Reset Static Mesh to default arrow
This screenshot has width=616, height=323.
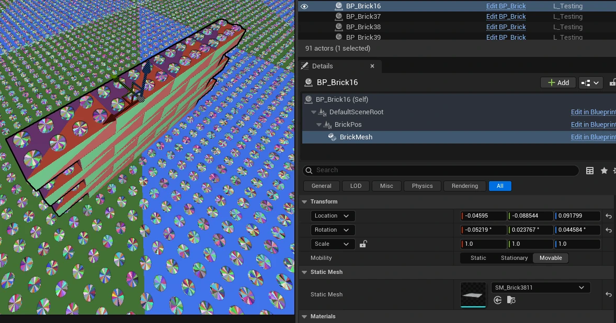pos(609,294)
